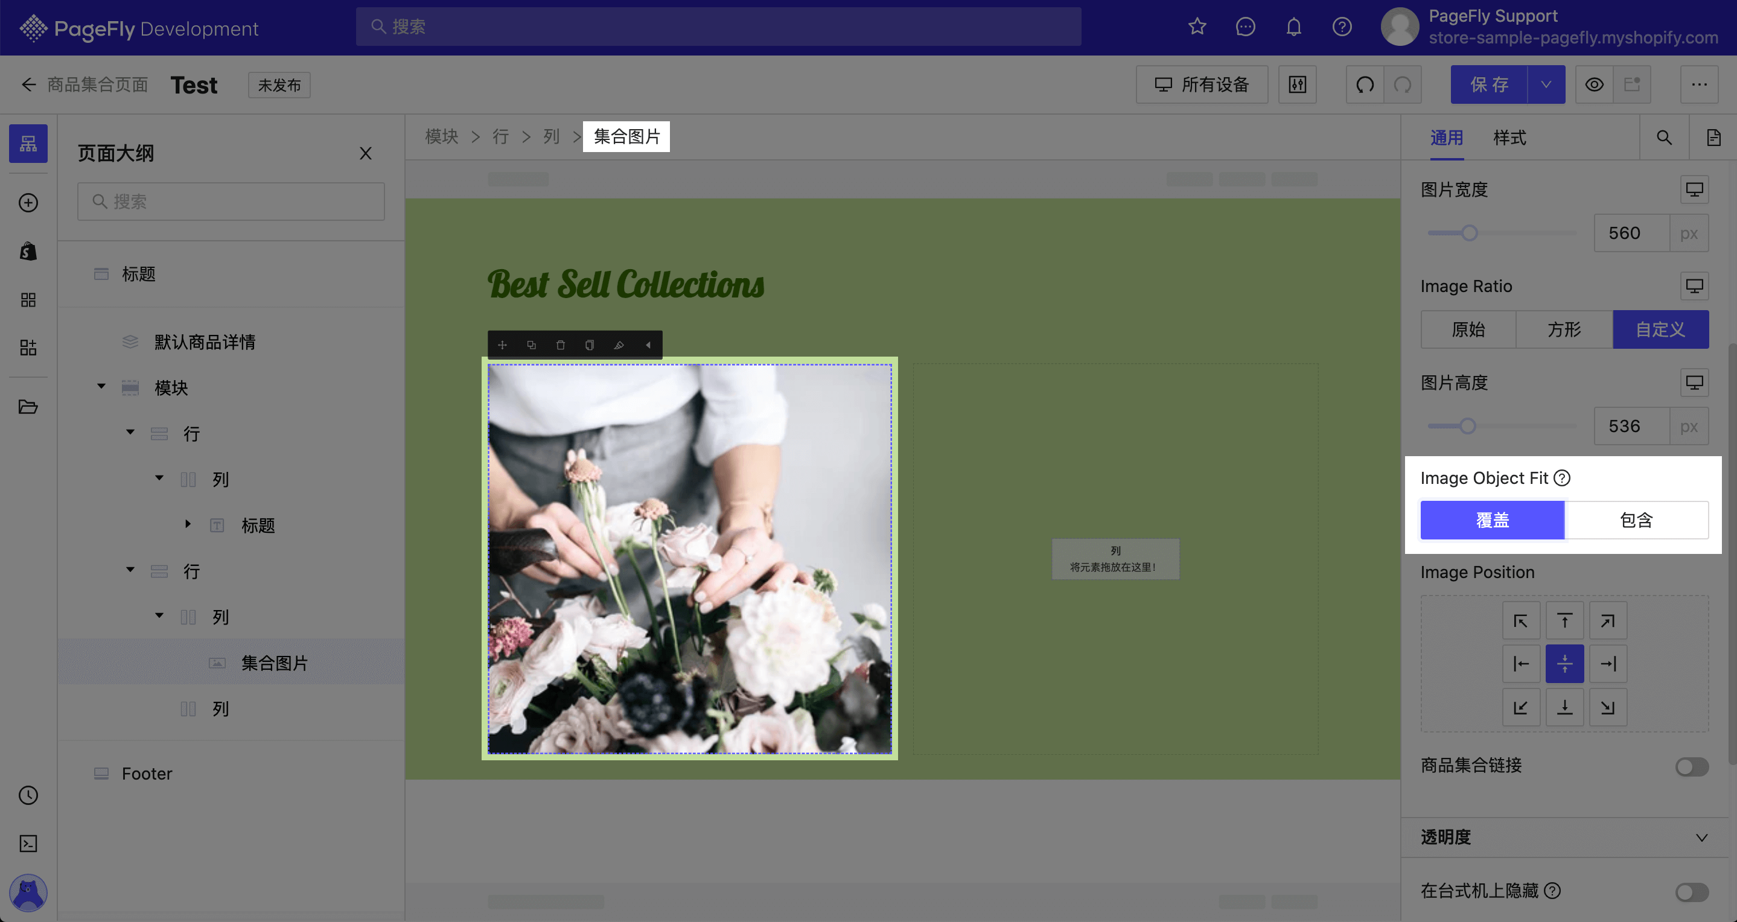
Task: Expand the 透明度 section
Action: [1564, 838]
